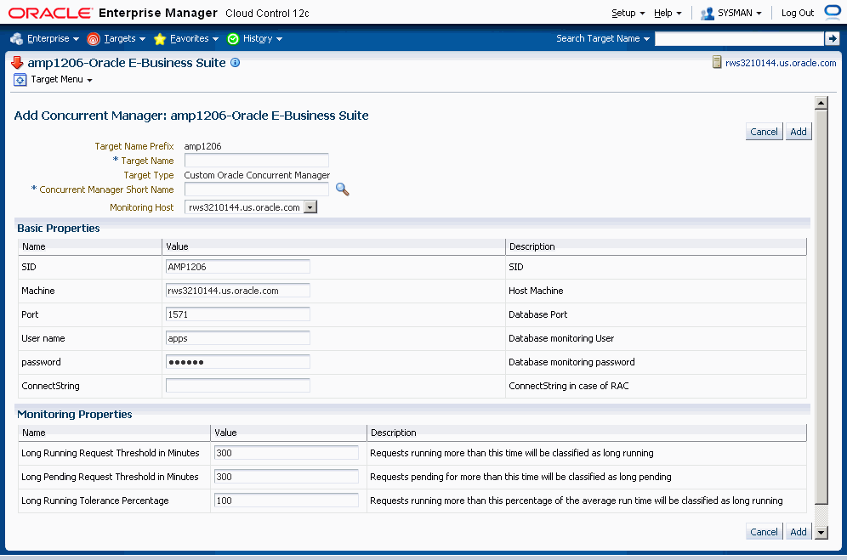The image size is (847, 560).
Task: Open rws3210144.us.oracle.com host link
Action: pyautogui.click(x=781, y=63)
